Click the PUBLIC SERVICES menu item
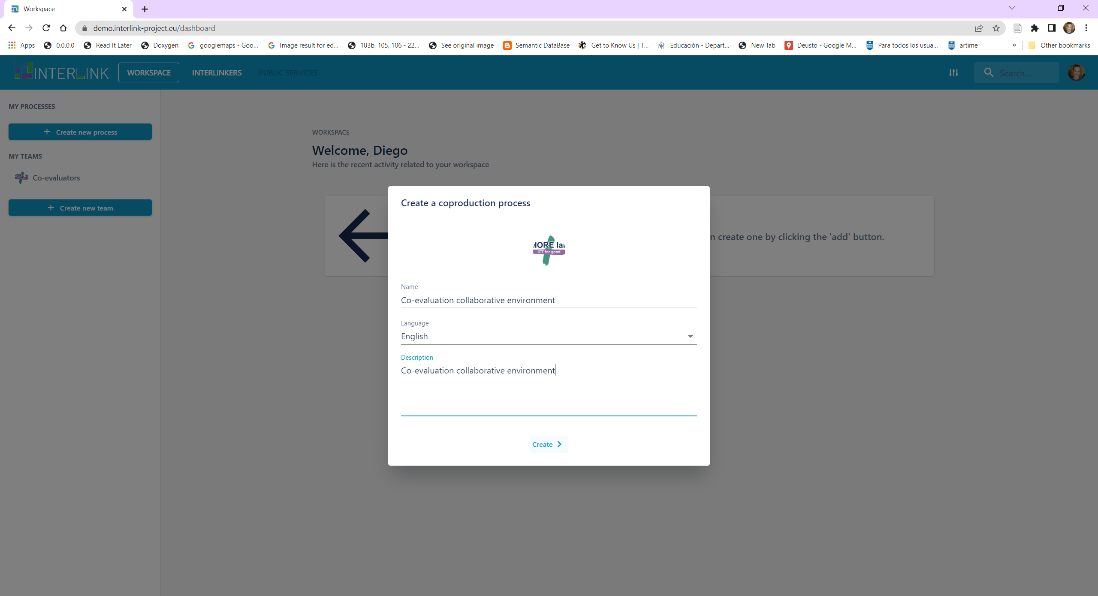1098x596 pixels. click(289, 72)
